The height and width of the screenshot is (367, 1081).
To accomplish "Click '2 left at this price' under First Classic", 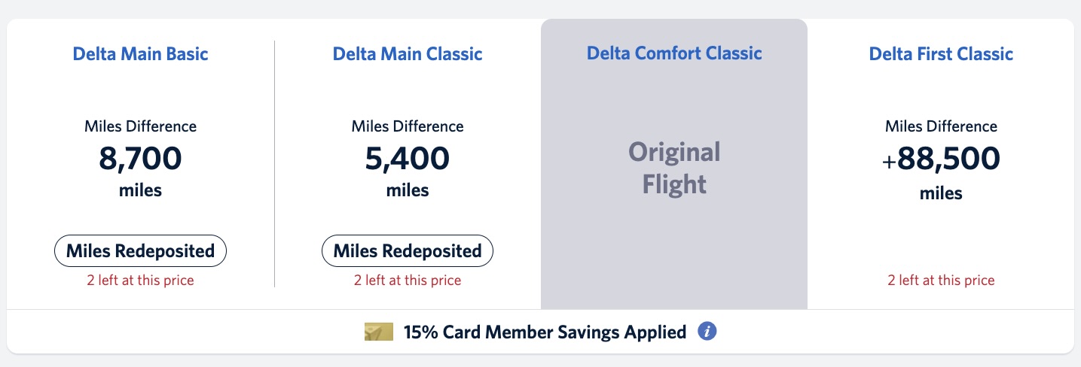I will (x=941, y=281).
